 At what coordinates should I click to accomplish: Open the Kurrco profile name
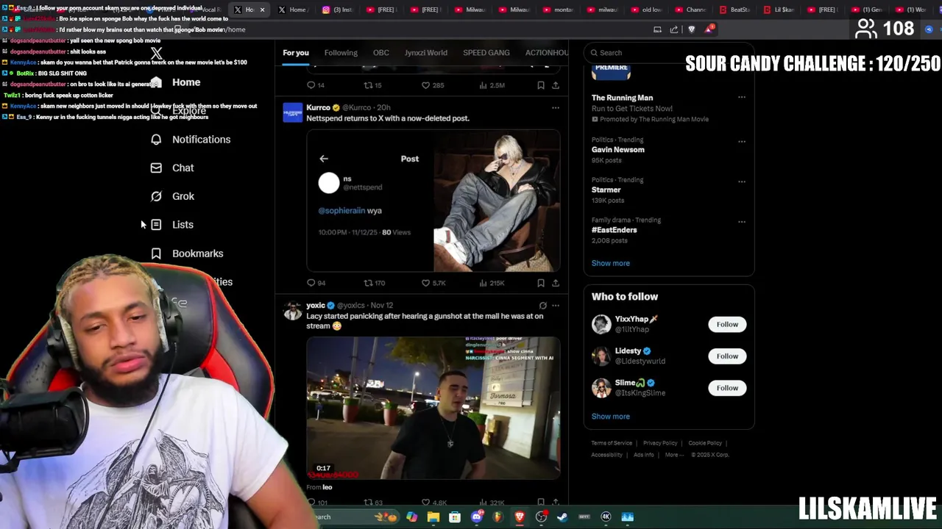(x=318, y=108)
